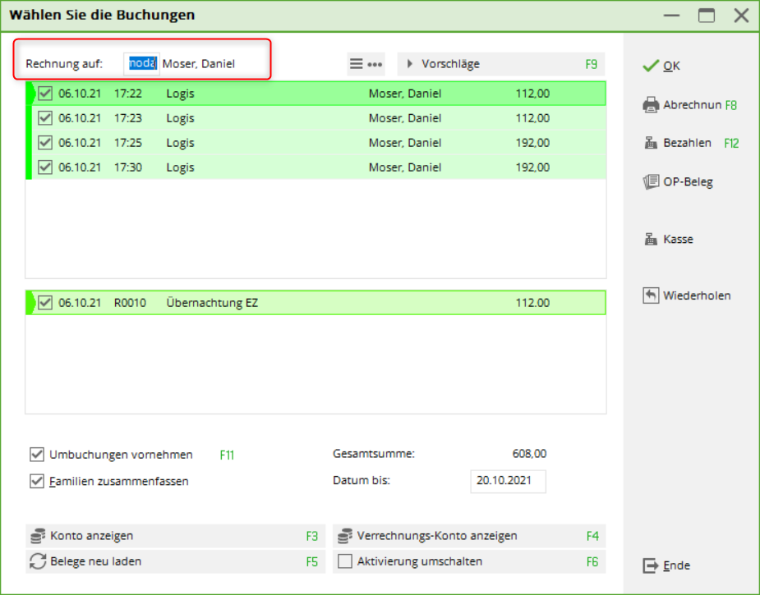
Task: Click the Ende exit icon
Action: [x=651, y=565]
